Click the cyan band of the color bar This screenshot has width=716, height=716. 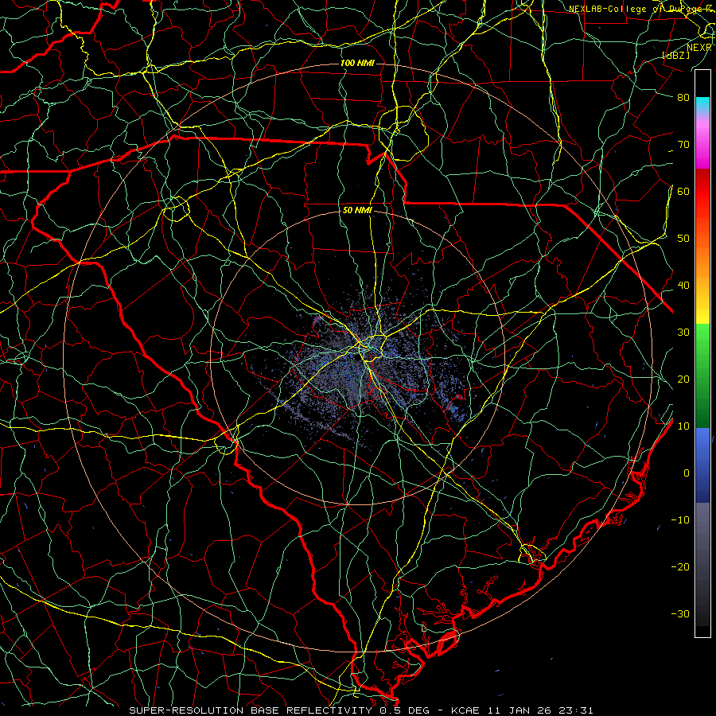[x=702, y=105]
